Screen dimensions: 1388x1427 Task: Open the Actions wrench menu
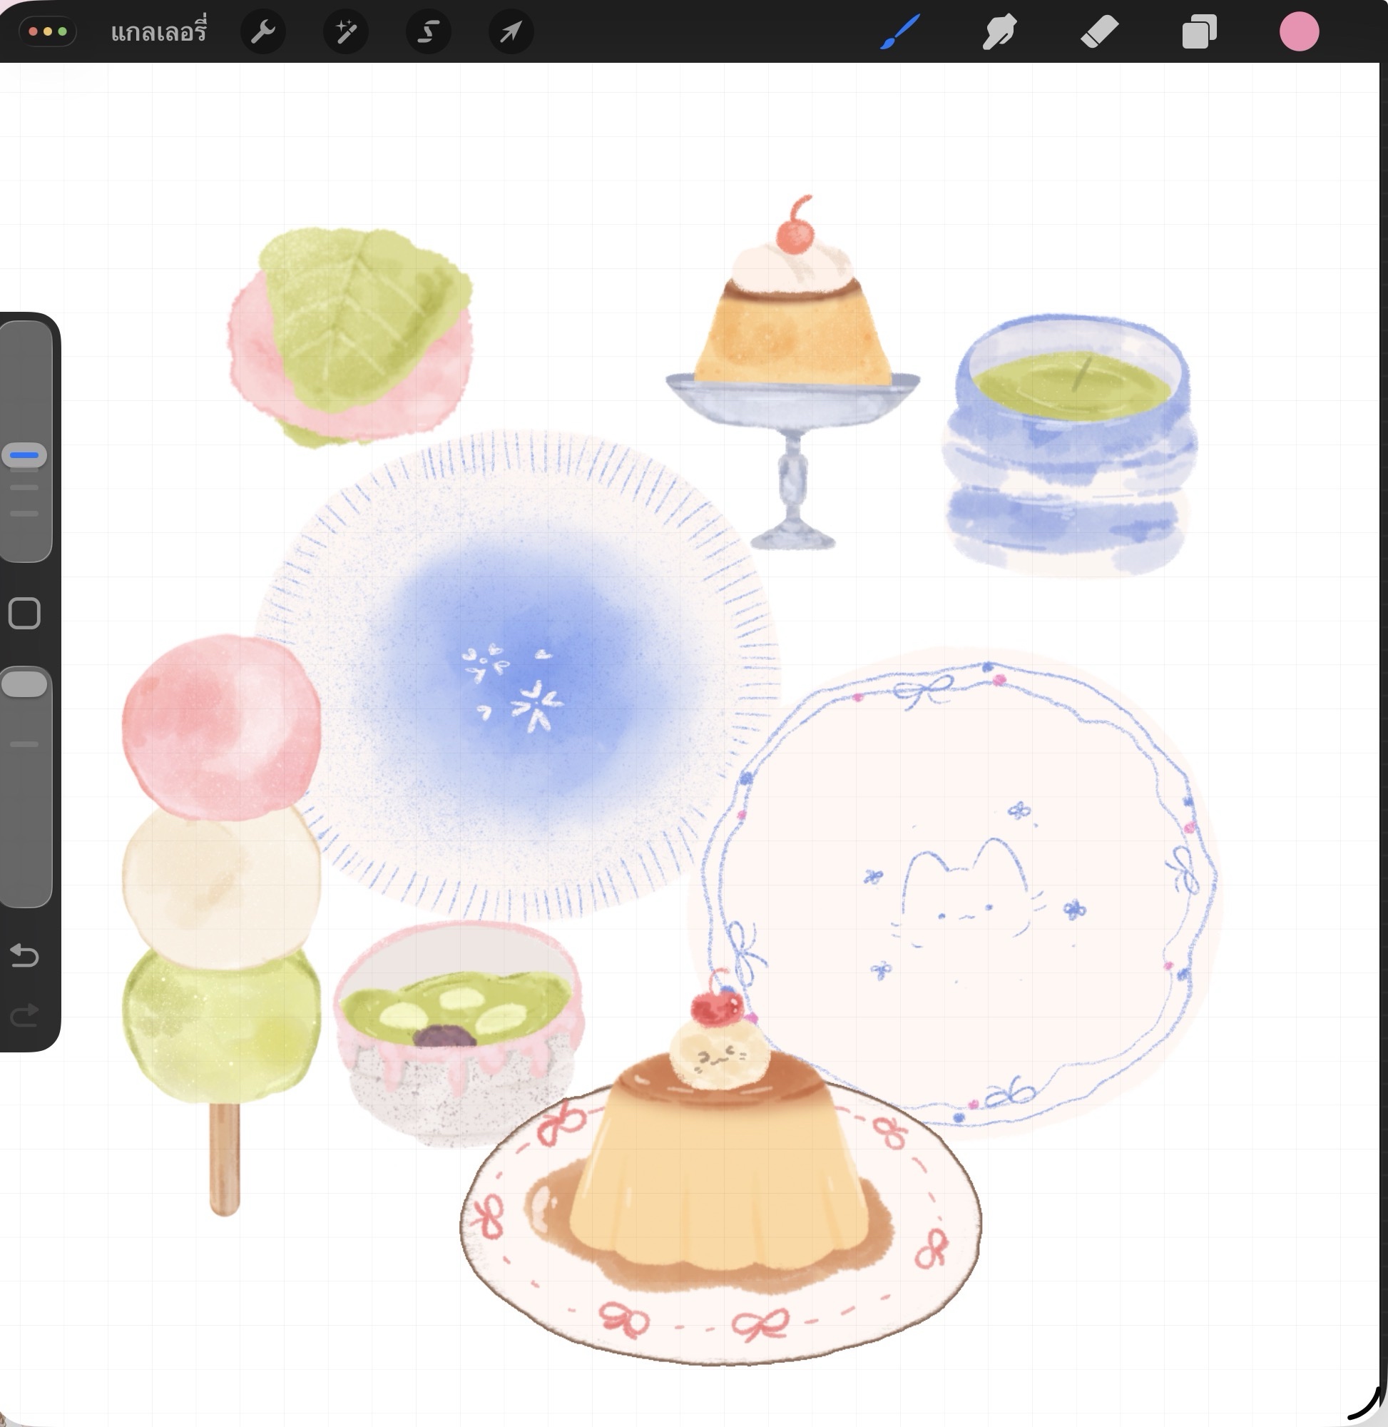click(262, 32)
